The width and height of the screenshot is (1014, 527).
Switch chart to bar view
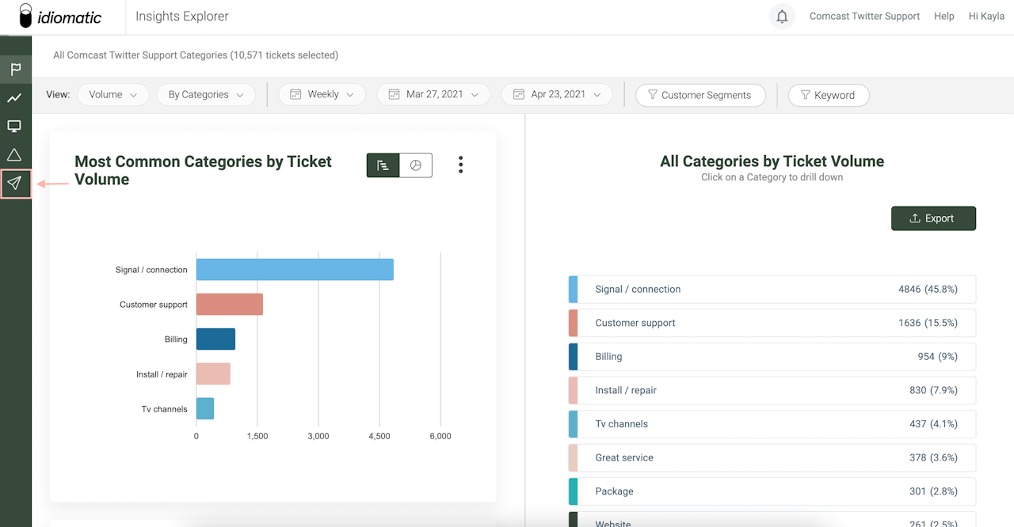pos(383,165)
